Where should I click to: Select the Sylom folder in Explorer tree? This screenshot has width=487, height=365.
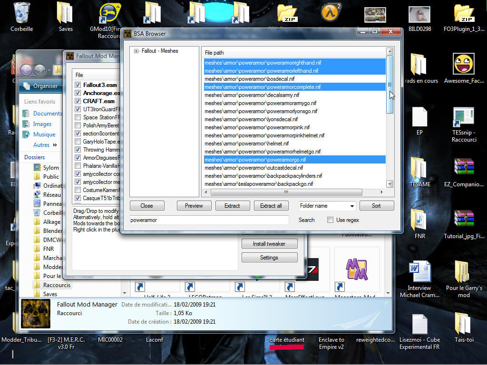51,168
